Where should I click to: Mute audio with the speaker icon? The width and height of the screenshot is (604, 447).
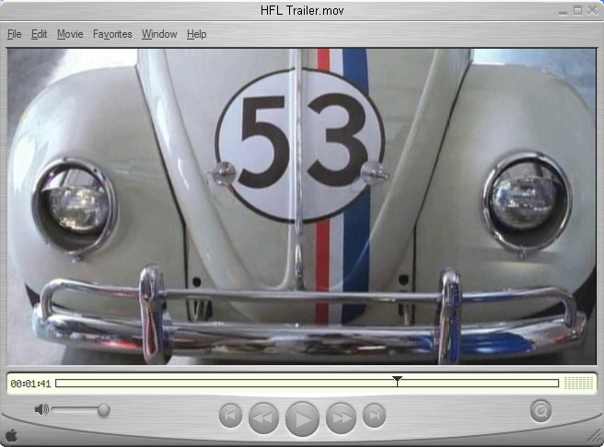point(41,409)
